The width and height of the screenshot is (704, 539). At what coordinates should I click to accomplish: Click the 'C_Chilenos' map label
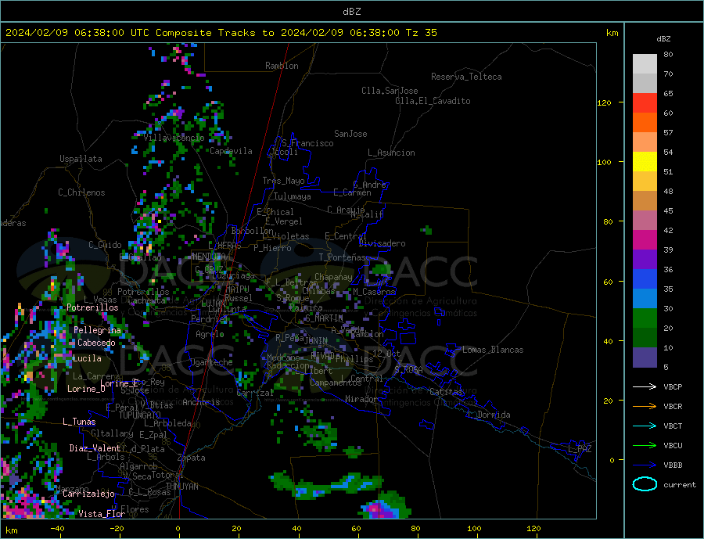(81, 192)
